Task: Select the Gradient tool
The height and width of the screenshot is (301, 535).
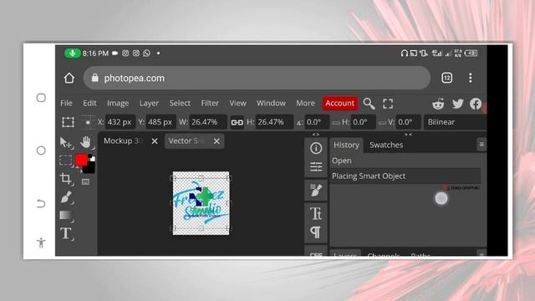Action: pos(65,216)
